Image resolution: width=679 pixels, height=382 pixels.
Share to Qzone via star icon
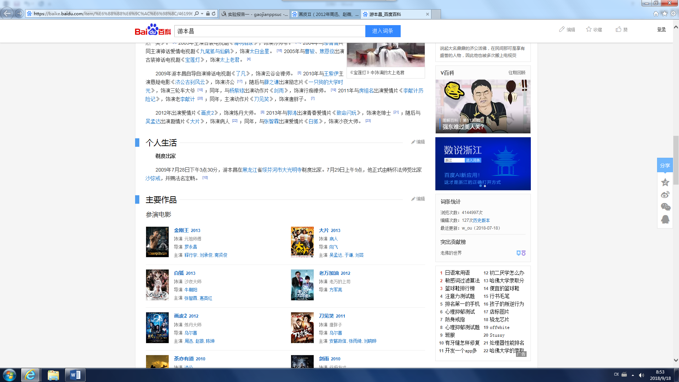point(665,183)
